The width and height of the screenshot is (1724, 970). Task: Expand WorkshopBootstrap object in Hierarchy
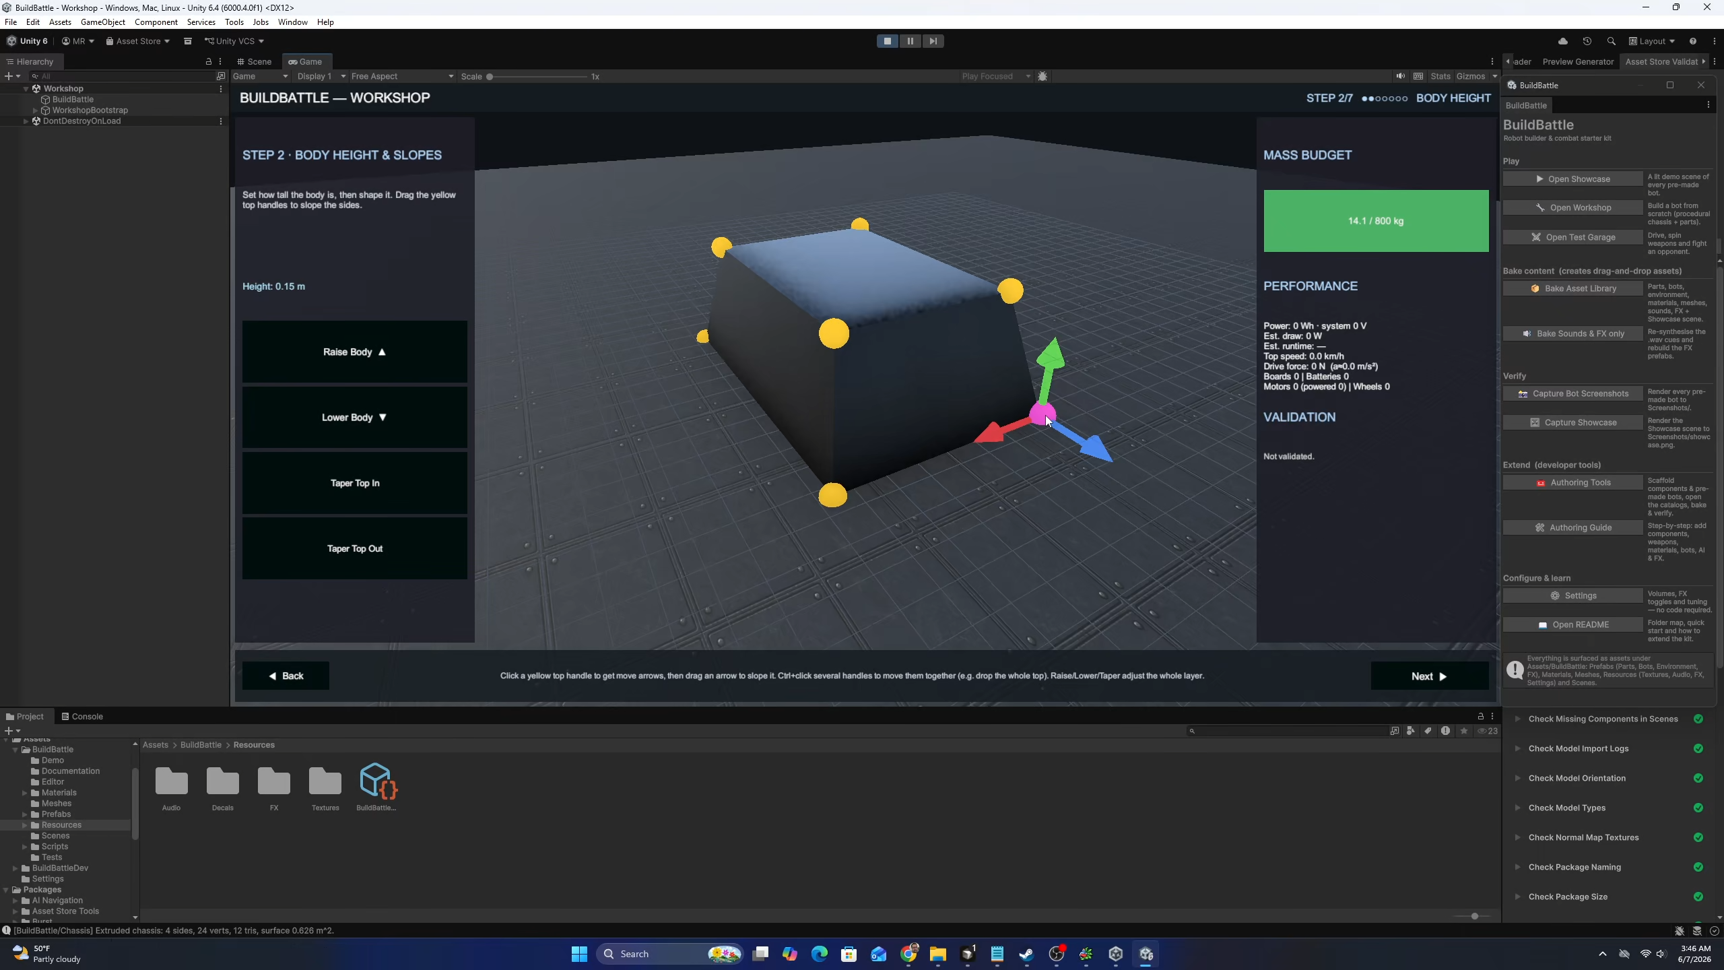36,110
